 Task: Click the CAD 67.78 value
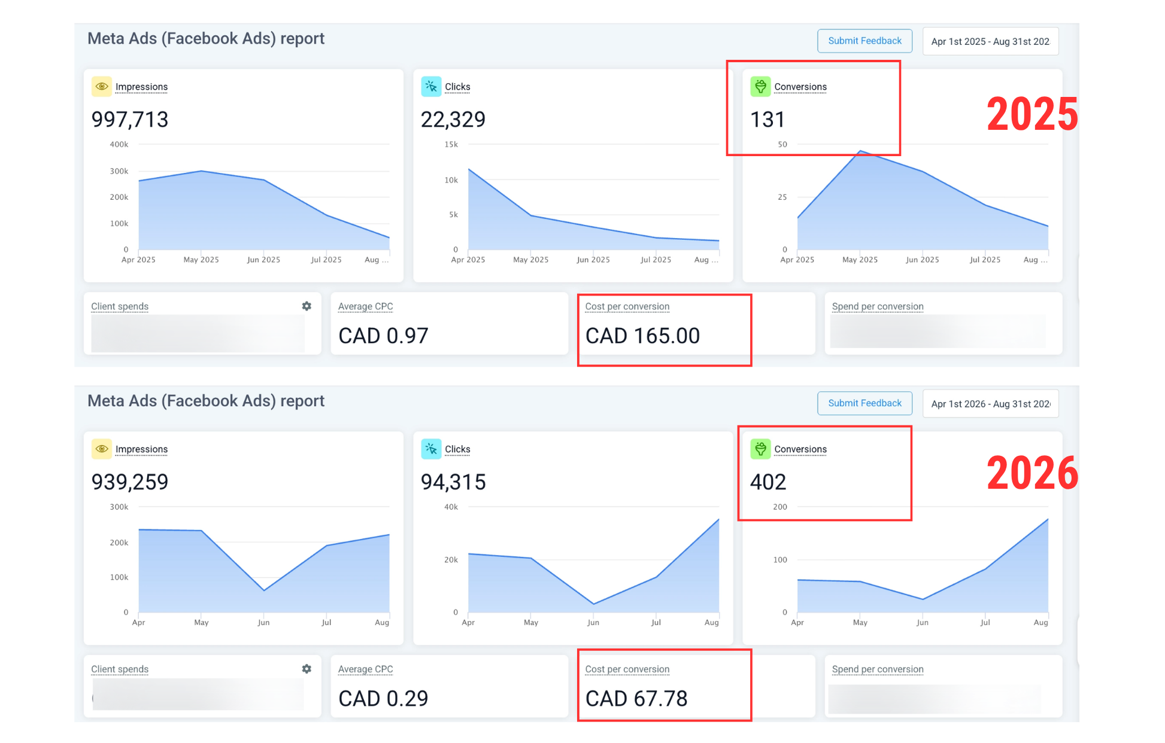(636, 698)
